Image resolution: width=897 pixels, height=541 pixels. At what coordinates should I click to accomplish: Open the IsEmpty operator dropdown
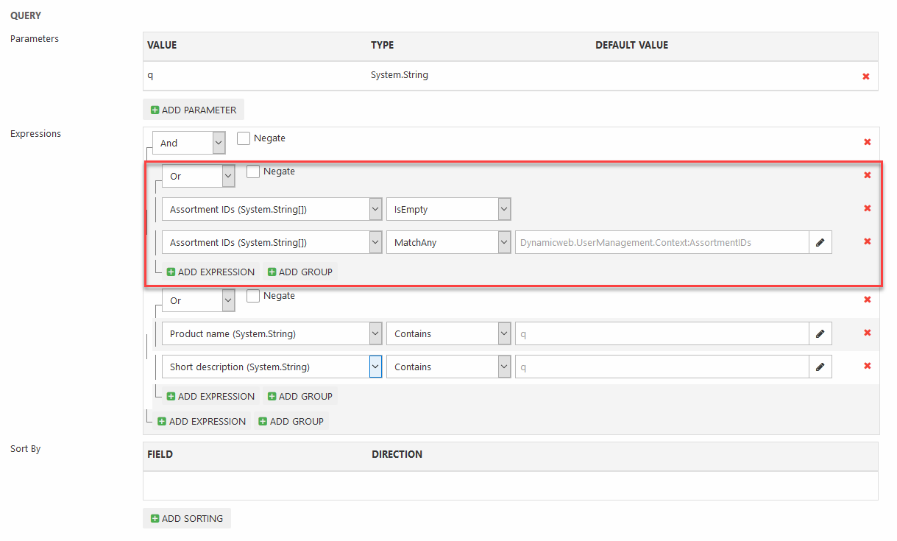tap(448, 209)
